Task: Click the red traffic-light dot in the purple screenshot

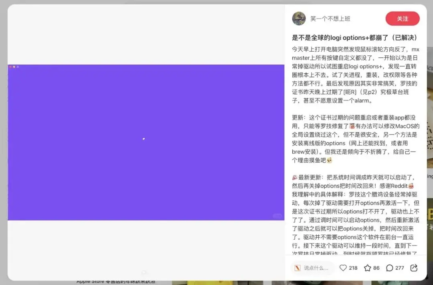Action: pos(10,67)
